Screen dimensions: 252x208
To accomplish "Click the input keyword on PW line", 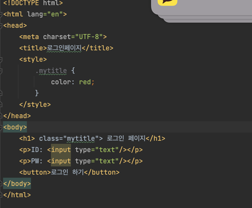I will coord(61,161).
